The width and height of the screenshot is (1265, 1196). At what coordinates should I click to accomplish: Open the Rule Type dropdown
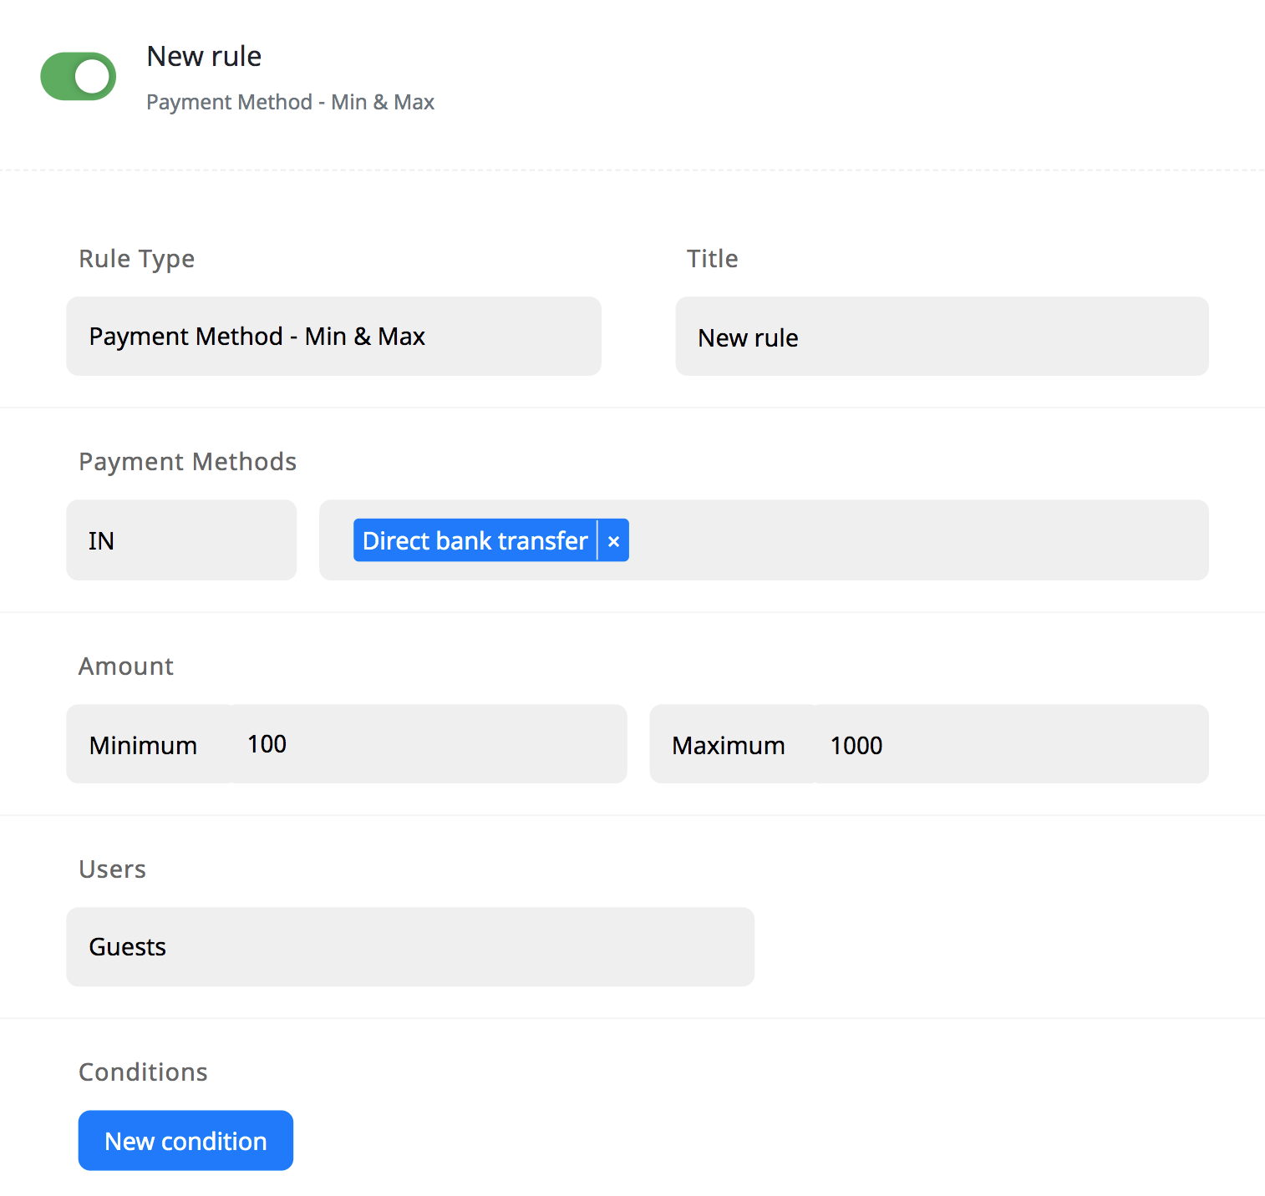[x=333, y=337]
